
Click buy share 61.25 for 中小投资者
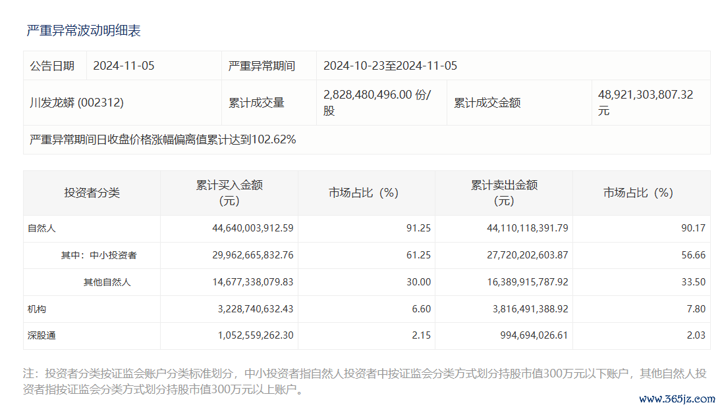[418, 255]
